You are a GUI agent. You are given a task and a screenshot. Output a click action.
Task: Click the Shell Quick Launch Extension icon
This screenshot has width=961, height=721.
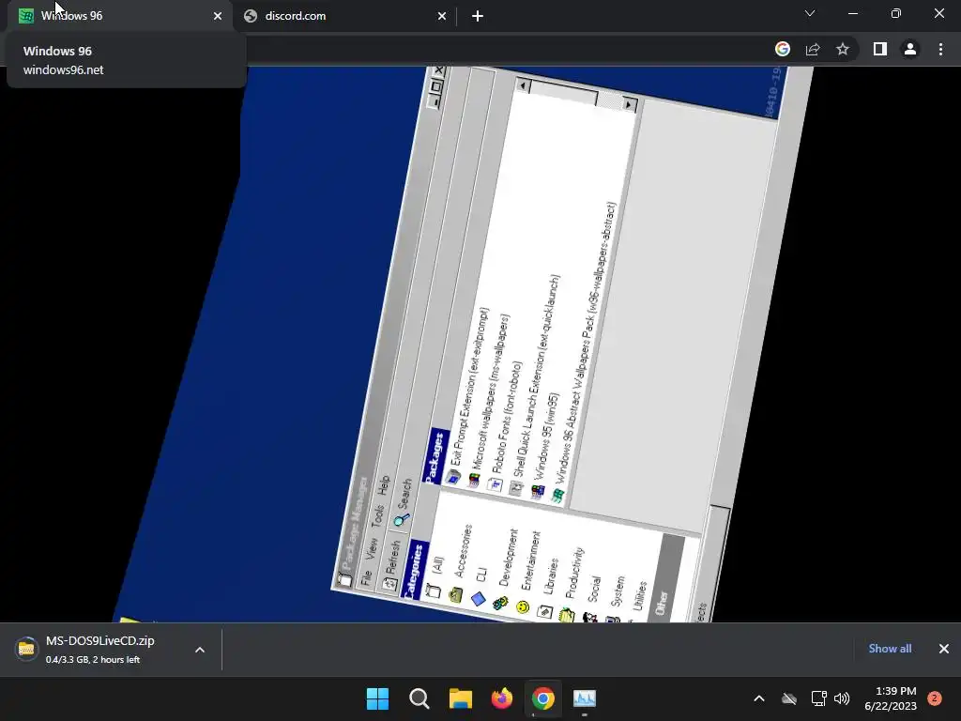(516, 488)
